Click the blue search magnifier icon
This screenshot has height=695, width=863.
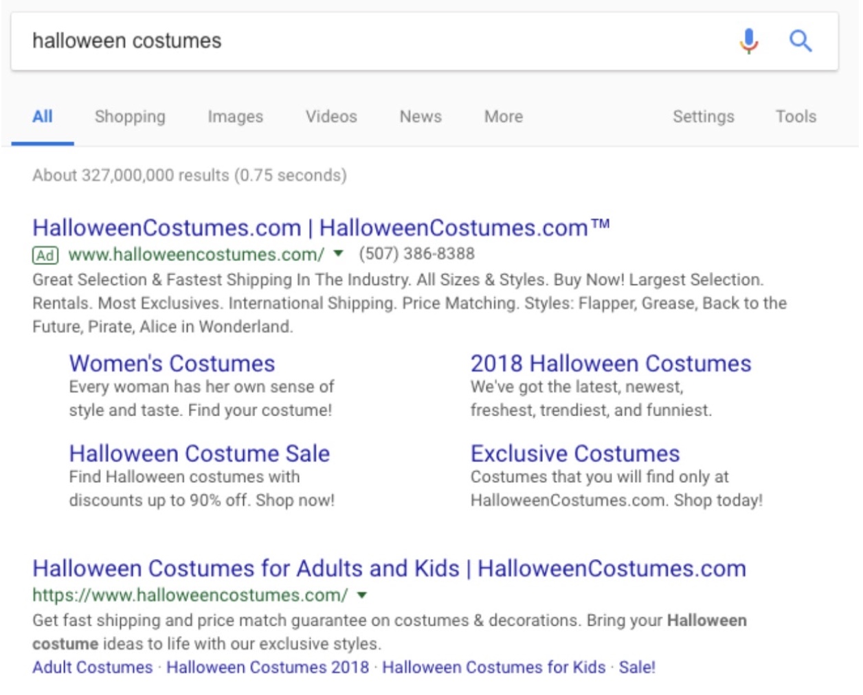800,41
